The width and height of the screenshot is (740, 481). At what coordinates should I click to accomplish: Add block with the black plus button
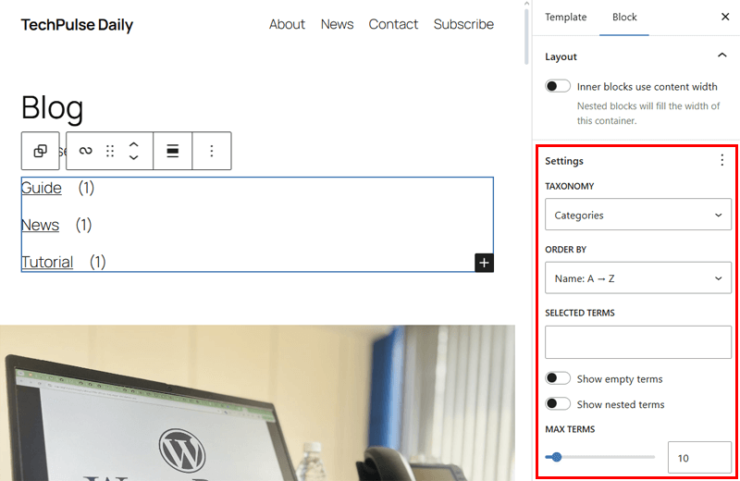coord(484,263)
